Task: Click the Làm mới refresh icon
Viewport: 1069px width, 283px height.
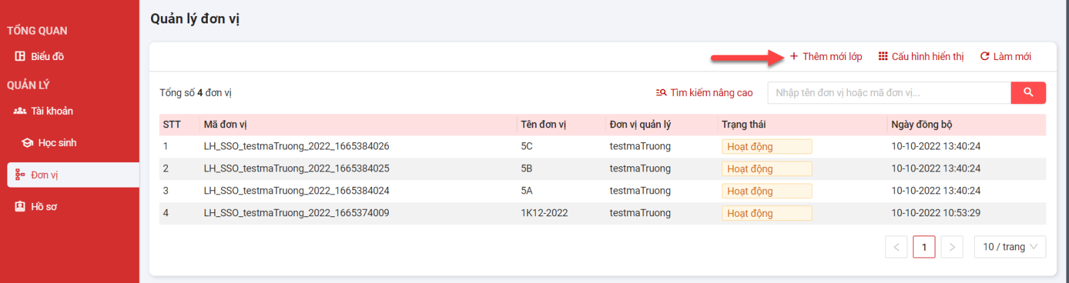Action: click(x=984, y=57)
